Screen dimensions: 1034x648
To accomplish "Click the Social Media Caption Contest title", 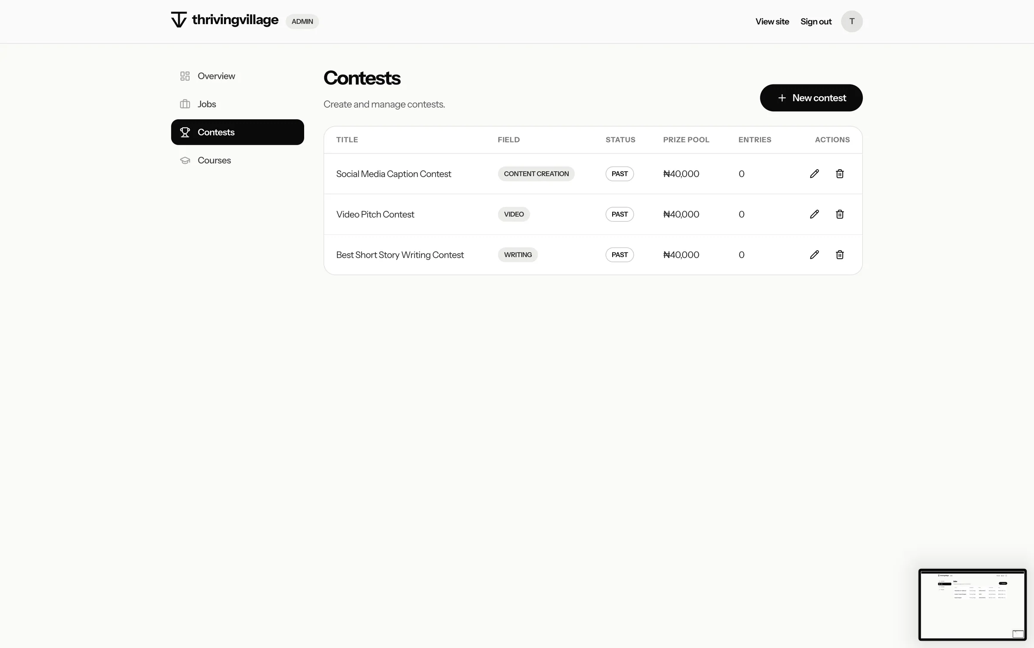I will click(x=393, y=174).
